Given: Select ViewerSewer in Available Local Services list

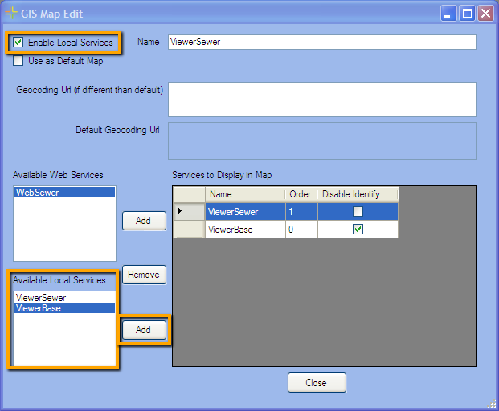Looking at the screenshot, I should point(64,298).
